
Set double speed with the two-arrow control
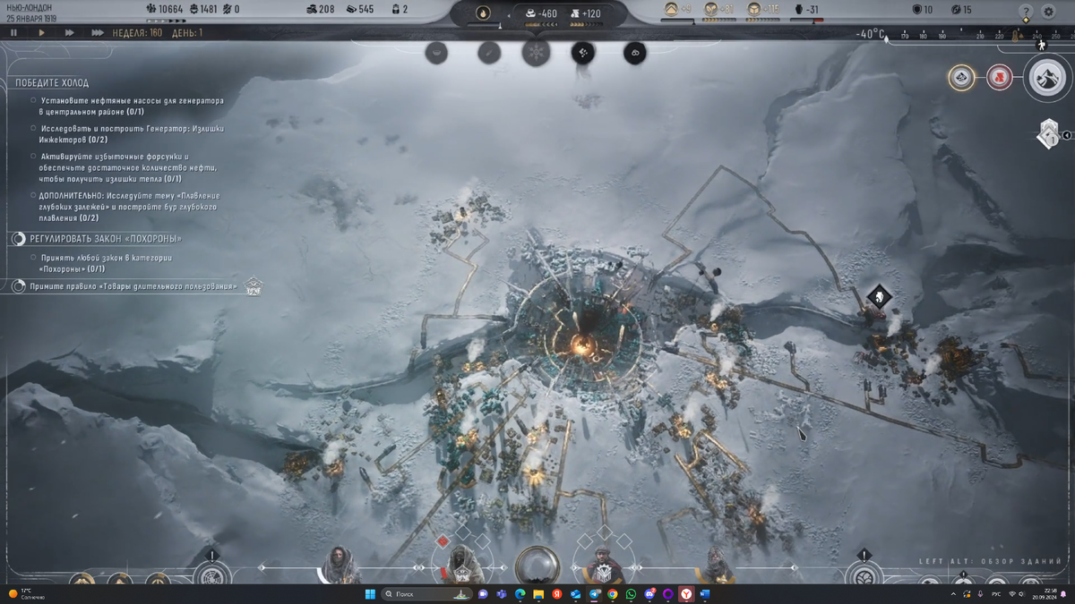tap(69, 32)
